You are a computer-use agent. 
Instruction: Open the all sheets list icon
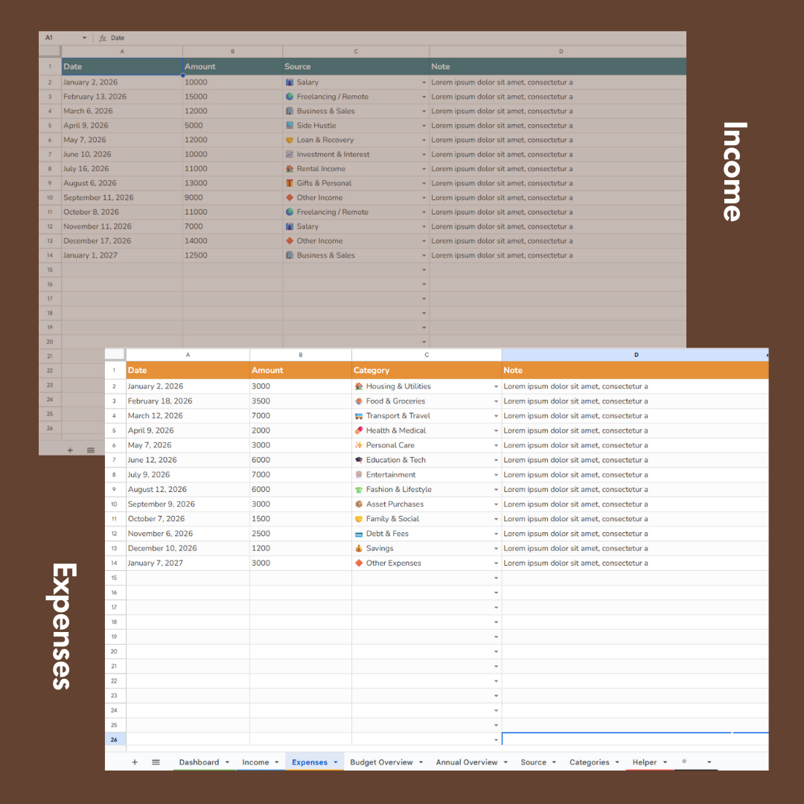[156, 762]
